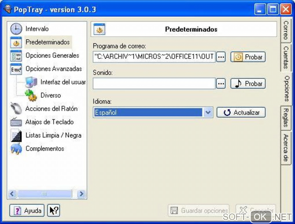Open the Atajos de Teclado keyboard icon
295x224 pixels.
[16, 122]
